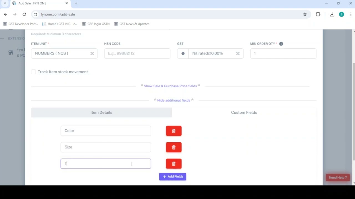Open the browser downloads icon

(332, 14)
